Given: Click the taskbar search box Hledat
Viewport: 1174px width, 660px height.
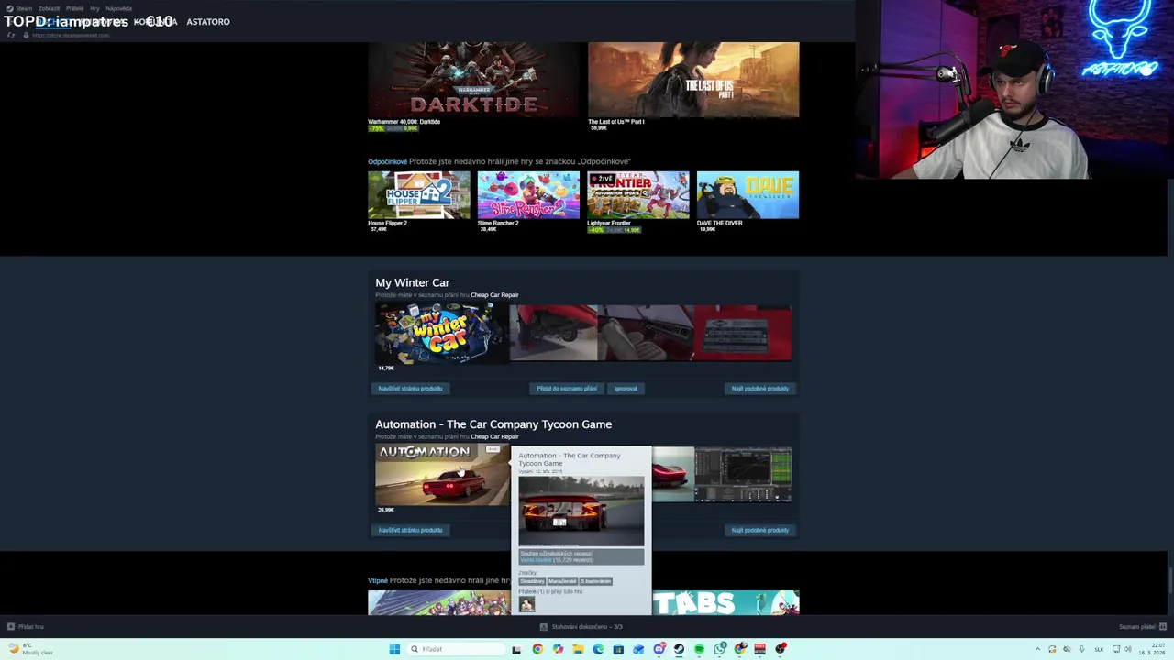Looking at the screenshot, I should click(x=456, y=649).
